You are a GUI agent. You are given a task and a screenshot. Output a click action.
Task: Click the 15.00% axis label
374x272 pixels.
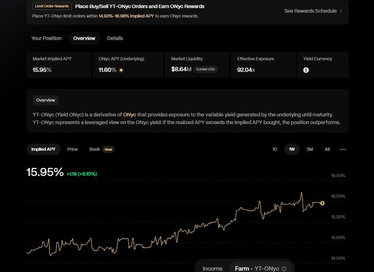click(338, 237)
